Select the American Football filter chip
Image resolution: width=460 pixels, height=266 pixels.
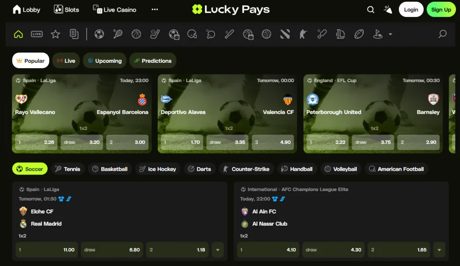(396, 169)
